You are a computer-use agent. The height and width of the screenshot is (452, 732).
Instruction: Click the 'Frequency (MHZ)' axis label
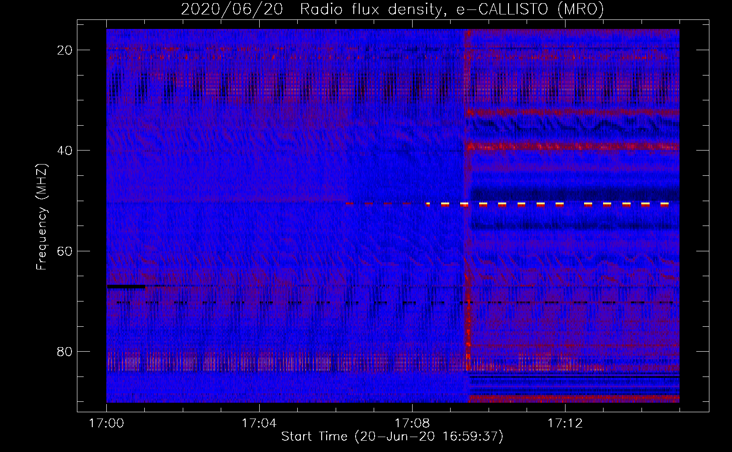pyautogui.click(x=42, y=217)
